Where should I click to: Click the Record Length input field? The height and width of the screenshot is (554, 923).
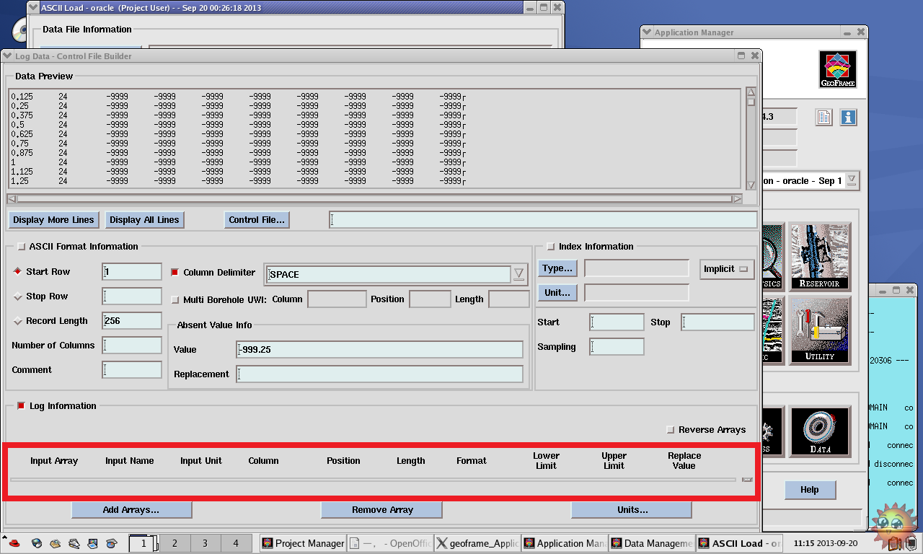coord(132,321)
